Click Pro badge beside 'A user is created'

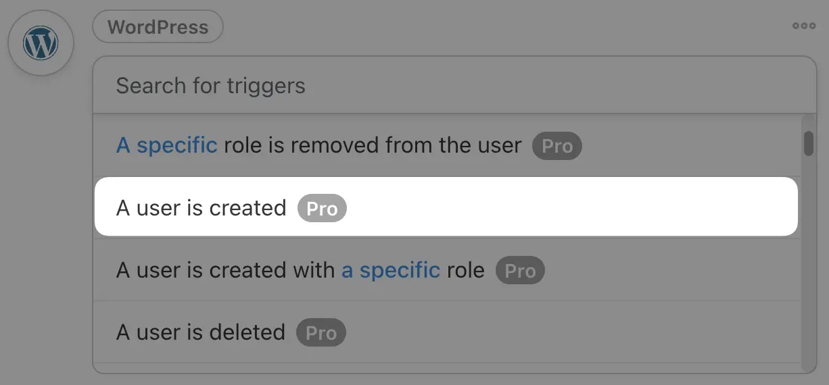point(322,208)
